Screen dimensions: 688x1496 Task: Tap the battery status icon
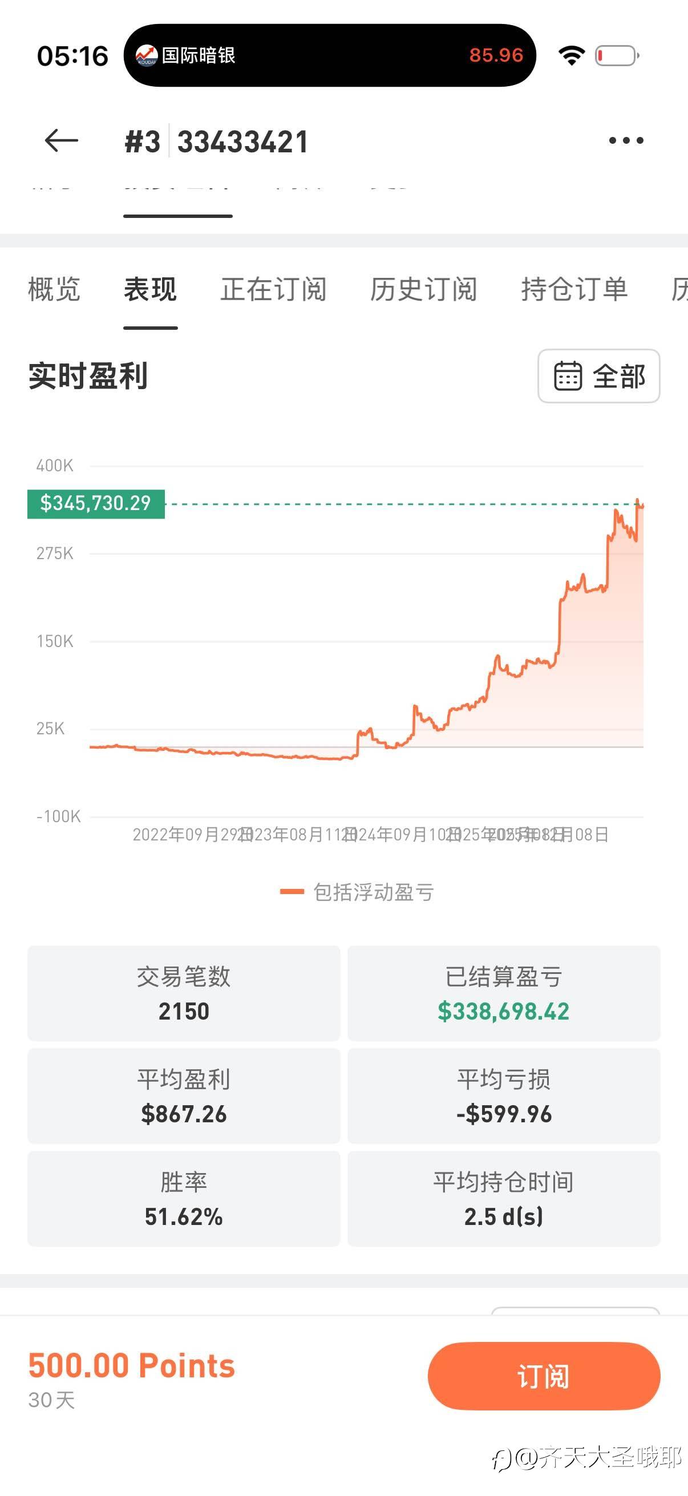pyautogui.click(x=617, y=56)
